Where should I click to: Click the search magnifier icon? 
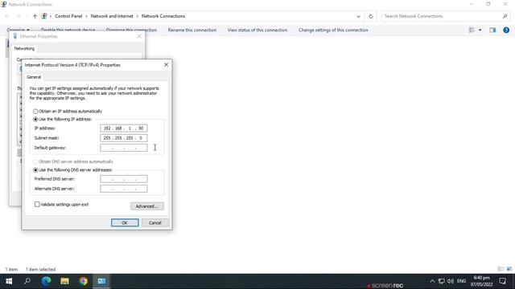click(505, 16)
